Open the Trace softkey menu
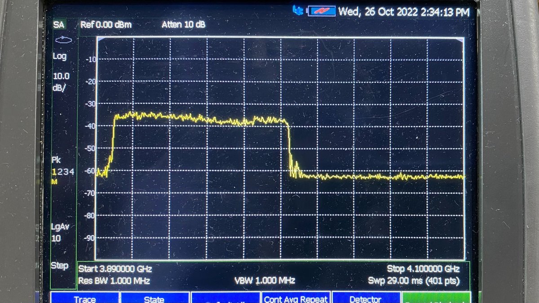 86,298
